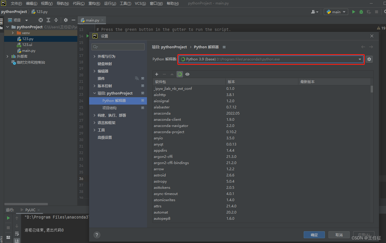This screenshot has width=386, height=243.
Task: Add a package with the plus icon
Action: point(157,74)
